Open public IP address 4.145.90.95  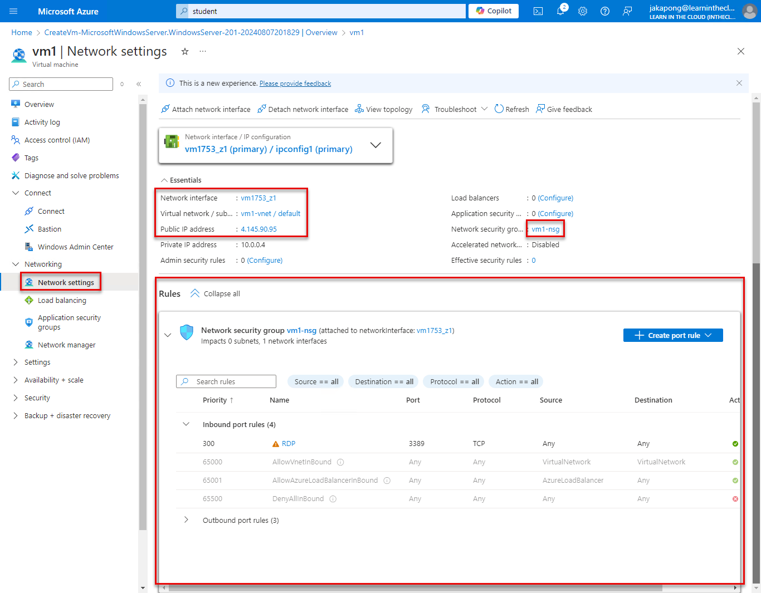(258, 229)
